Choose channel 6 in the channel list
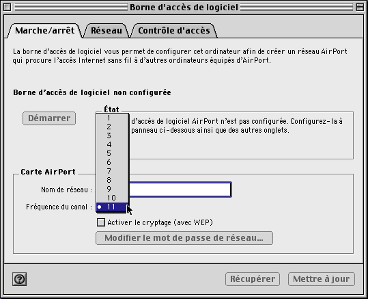368x299 pixels. (113, 162)
